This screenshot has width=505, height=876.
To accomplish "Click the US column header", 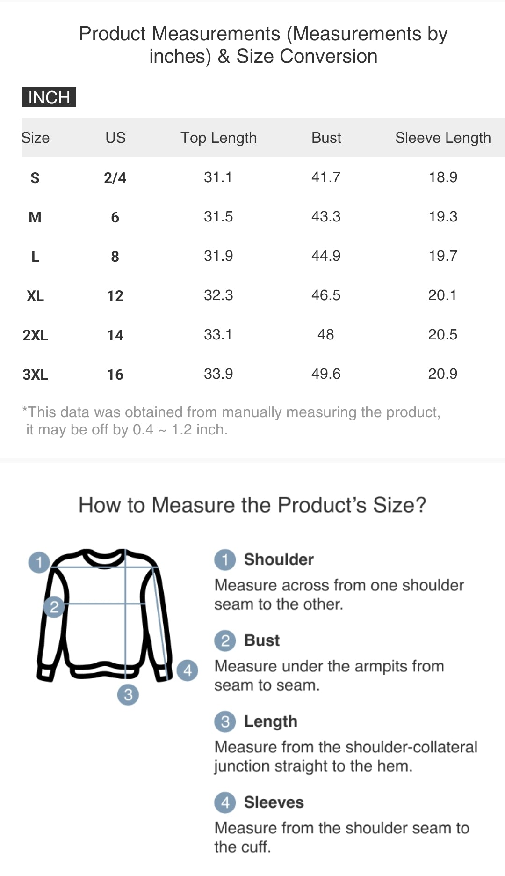I will (x=115, y=138).
